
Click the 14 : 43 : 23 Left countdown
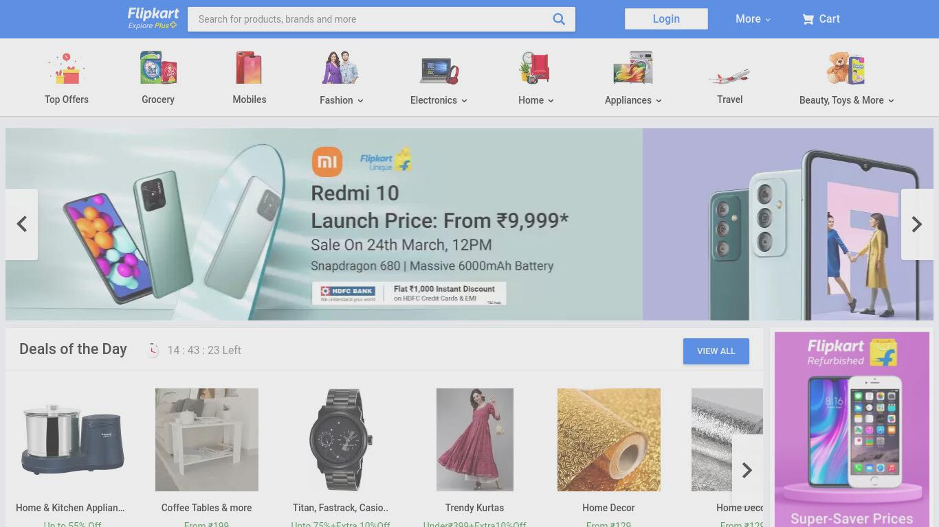pyautogui.click(x=204, y=350)
